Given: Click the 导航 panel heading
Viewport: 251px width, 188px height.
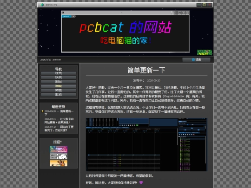Looking at the screenshot, I should tap(59, 69).
